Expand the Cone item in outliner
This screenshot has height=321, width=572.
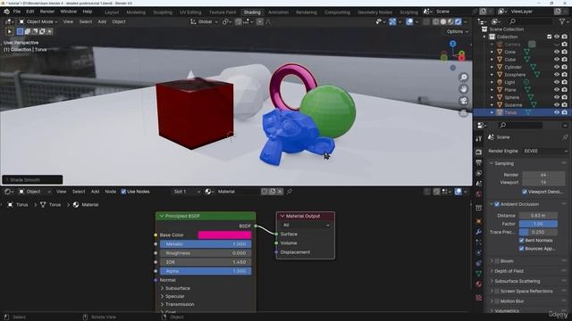pyautogui.click(x=492, y=52)
